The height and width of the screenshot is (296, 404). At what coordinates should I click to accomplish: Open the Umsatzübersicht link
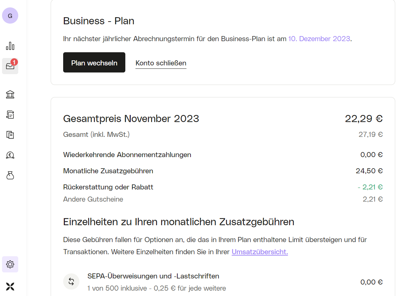260,252
